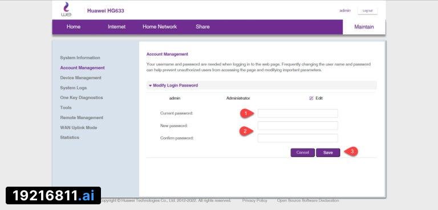Viewport: 438px width, 210px height.
Task: Select the Maintain tab
Action: 364,27
